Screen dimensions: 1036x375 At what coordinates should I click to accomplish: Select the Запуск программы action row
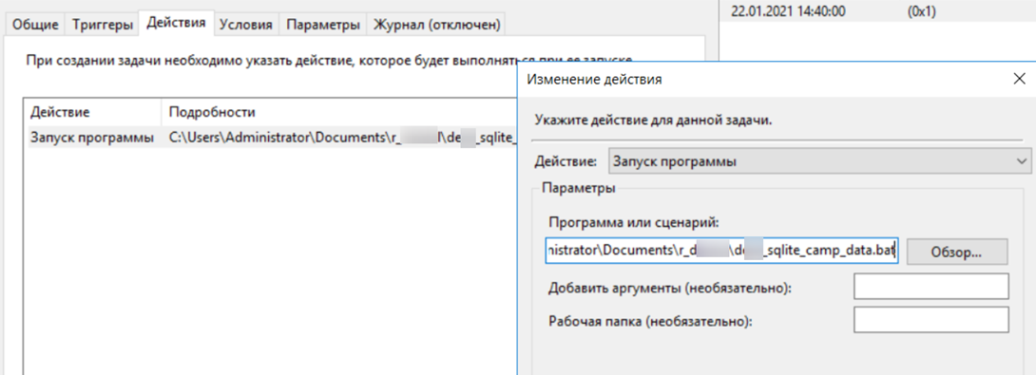pyautogui.click(x=271, y=138)
